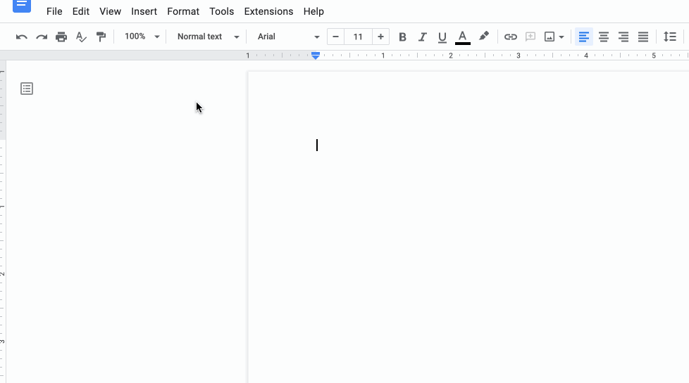Toggle underline formatting
The height and width of the screenshot is (383, 689).
(442, 38)
